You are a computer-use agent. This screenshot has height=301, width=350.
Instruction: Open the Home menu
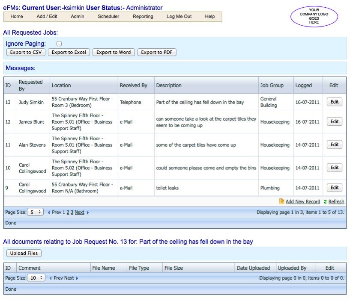click(x=17, y=17)
